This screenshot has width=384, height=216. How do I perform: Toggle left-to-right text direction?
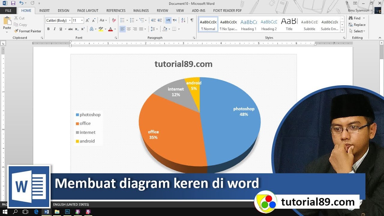pos(168,20)
